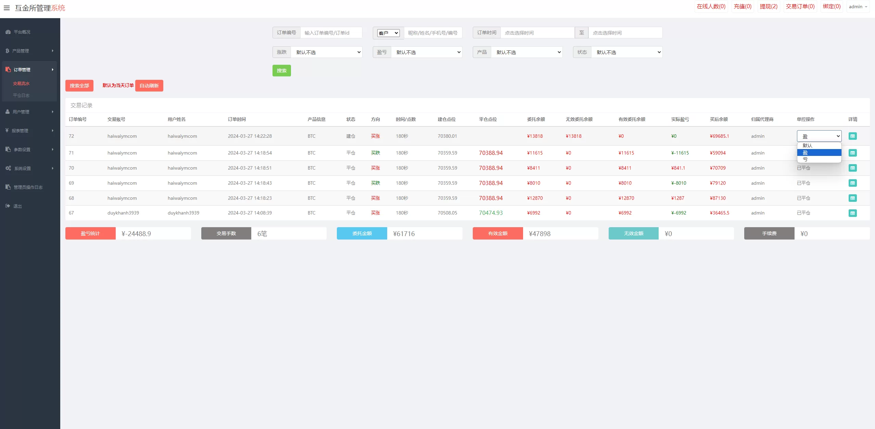
Task: Select 盈 option in dropdown list
Action: (x=819, y=152)
